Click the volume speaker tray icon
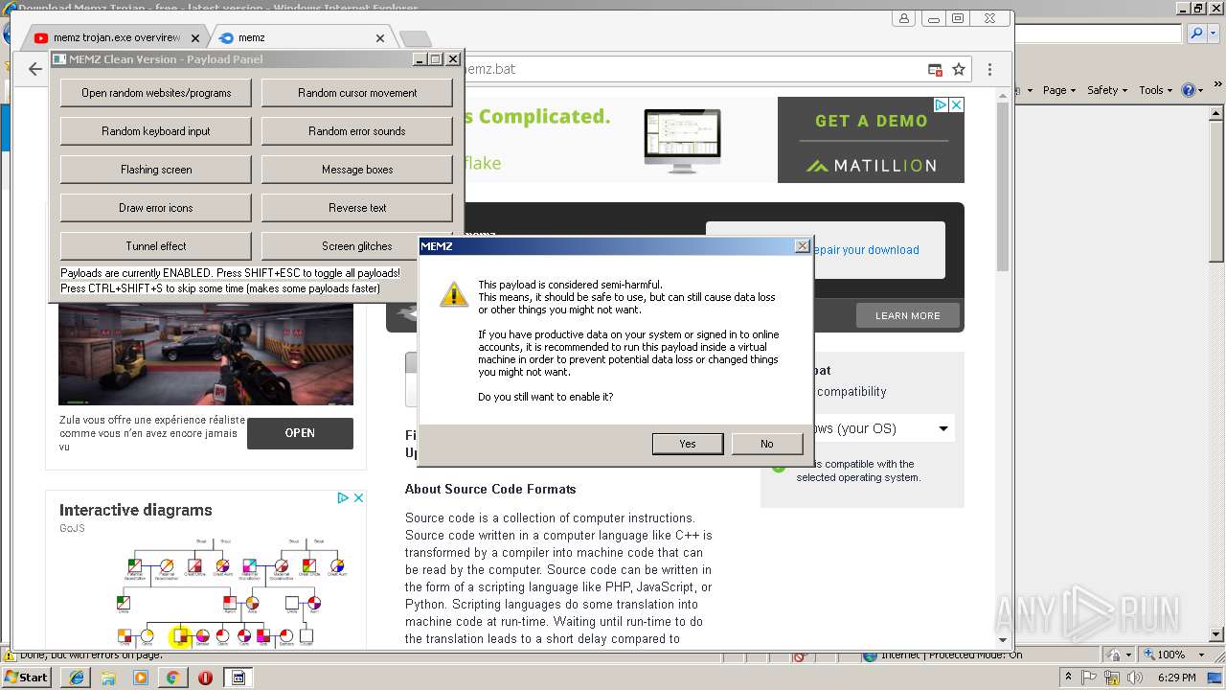This screenshot has height=690, width=1226. 1134,678
